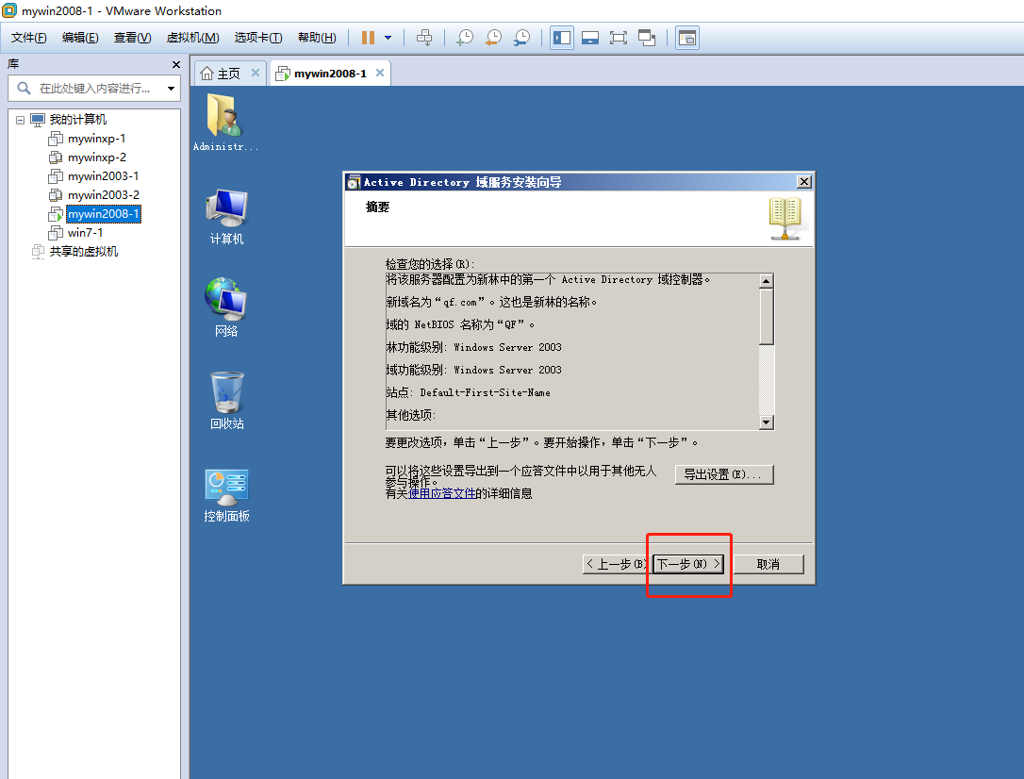Close the Active Directory wizard dialog
Viewport: 1024px width, 779px height.
point(804,181)
